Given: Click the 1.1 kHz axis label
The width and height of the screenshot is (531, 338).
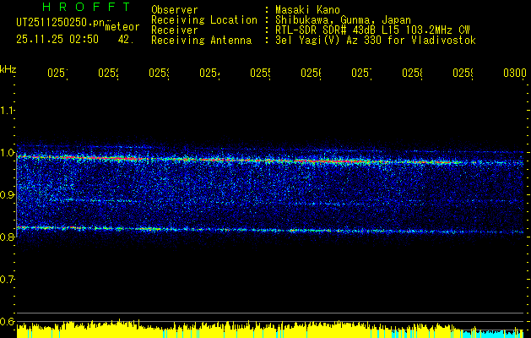Looking at the screenshot, I should pyautogui.click(x=8, y=110).
